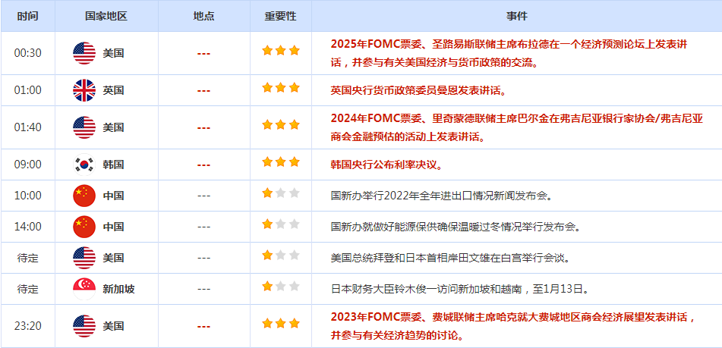Click the three-star rating for the 英国 event

click(281, 89)
